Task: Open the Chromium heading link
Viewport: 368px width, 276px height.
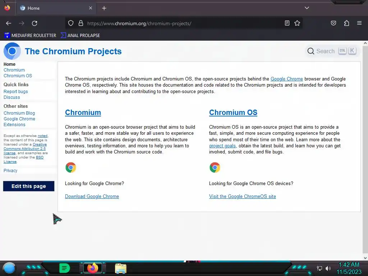Action: 83,112
